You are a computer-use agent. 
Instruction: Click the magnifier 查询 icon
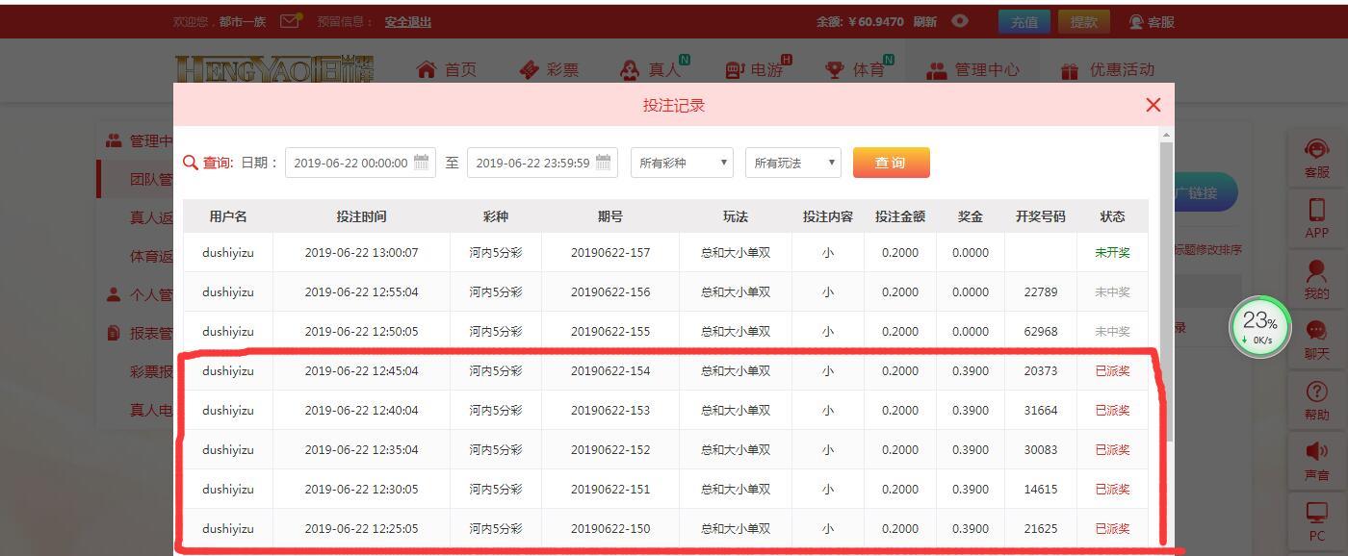[x=191, y=163]
